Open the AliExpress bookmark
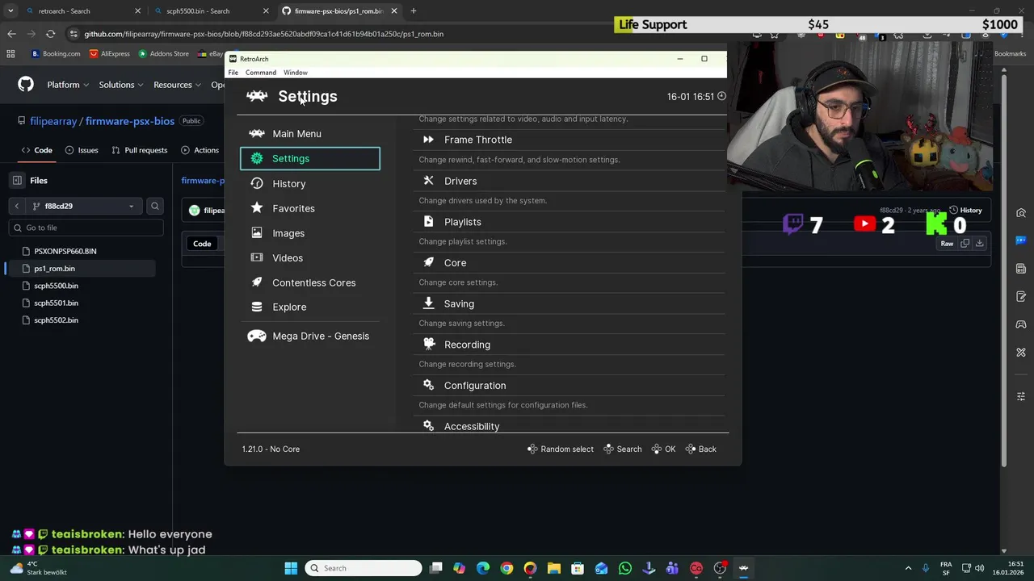This screenshot has height=581, width=1034. point(110,54)
